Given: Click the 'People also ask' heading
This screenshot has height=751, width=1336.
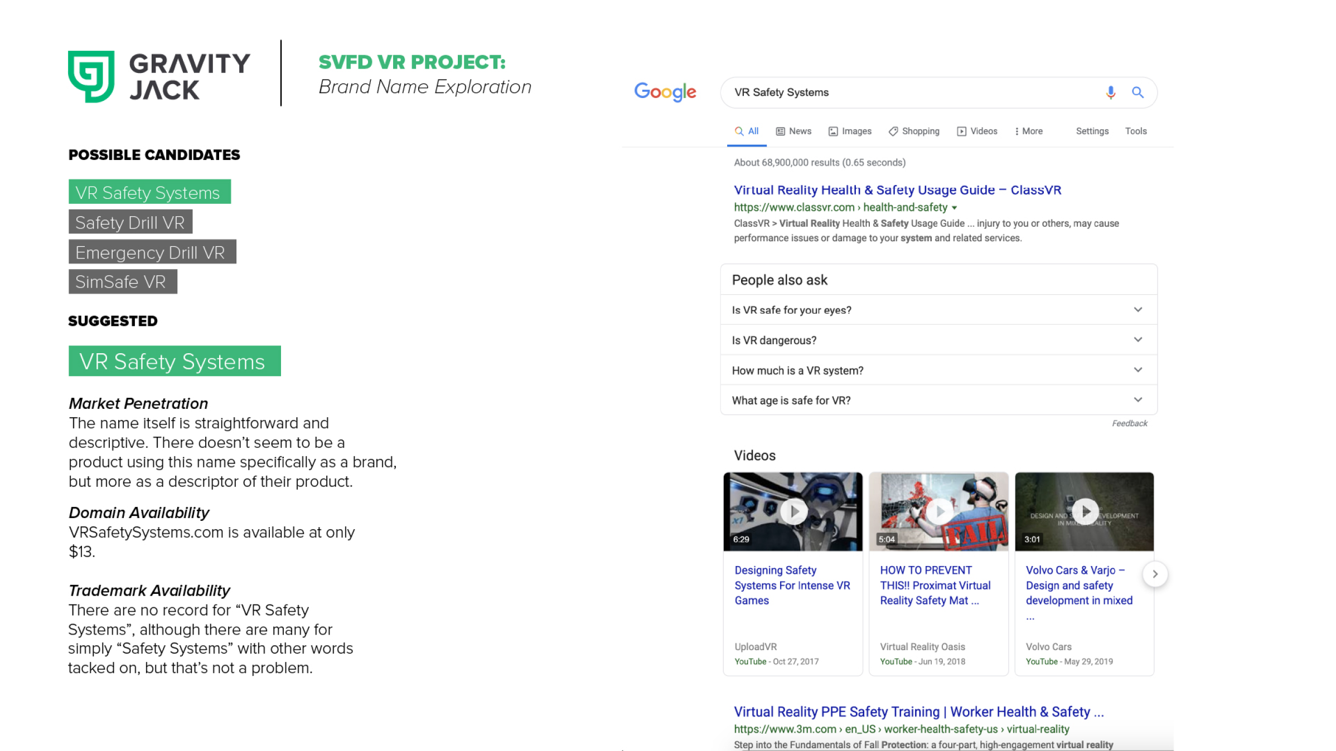Looking at the screenshot, I should (780, 280).
